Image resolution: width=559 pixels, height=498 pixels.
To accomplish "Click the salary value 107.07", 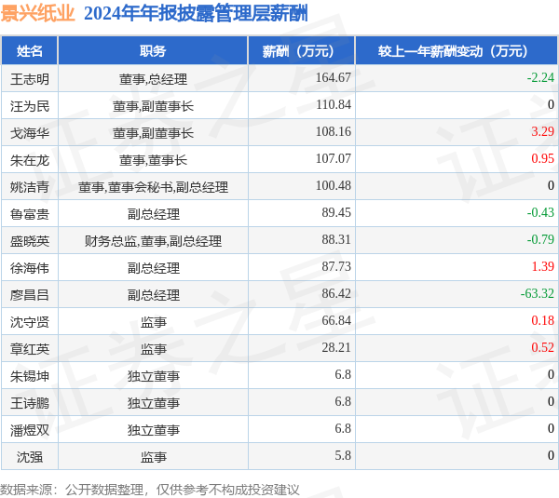I will click(334, 158).
